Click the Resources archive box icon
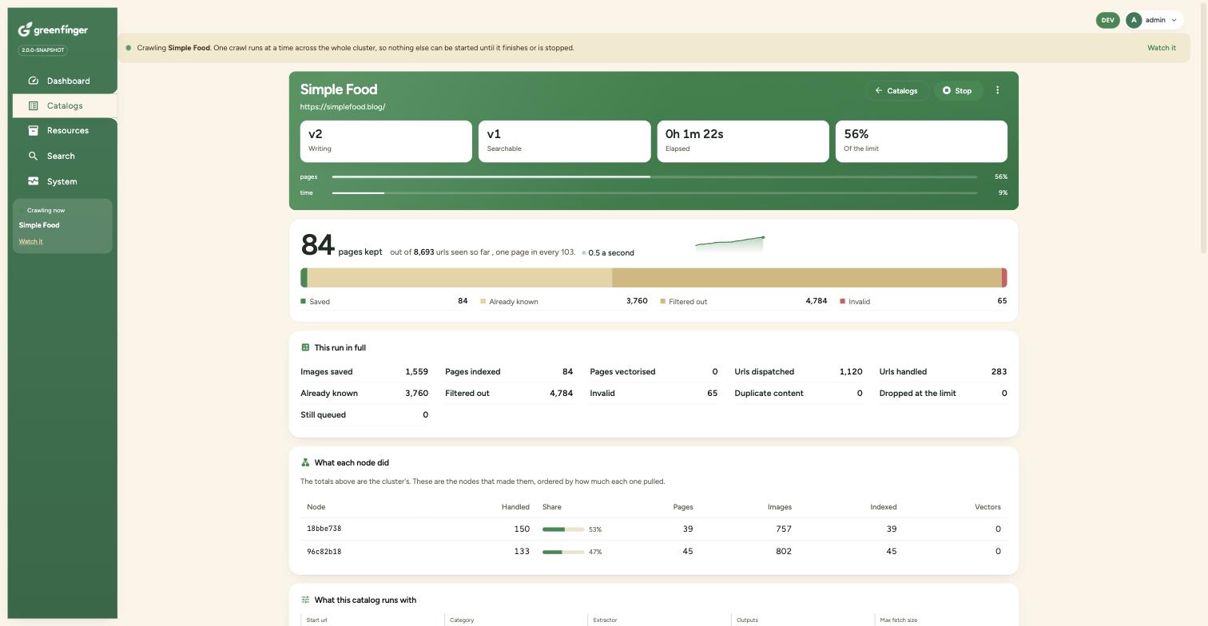This screenshot has height=626, width=1208. [33, 130]
